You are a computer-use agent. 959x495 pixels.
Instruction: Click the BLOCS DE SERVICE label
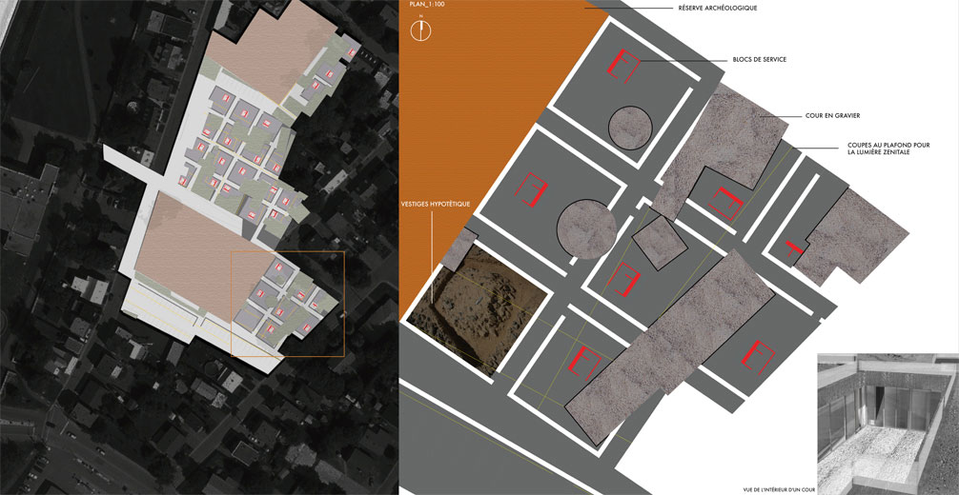click(x=760, y=59)
